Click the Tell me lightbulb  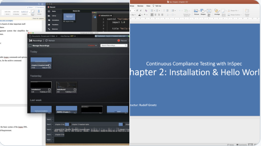point(153,6)
